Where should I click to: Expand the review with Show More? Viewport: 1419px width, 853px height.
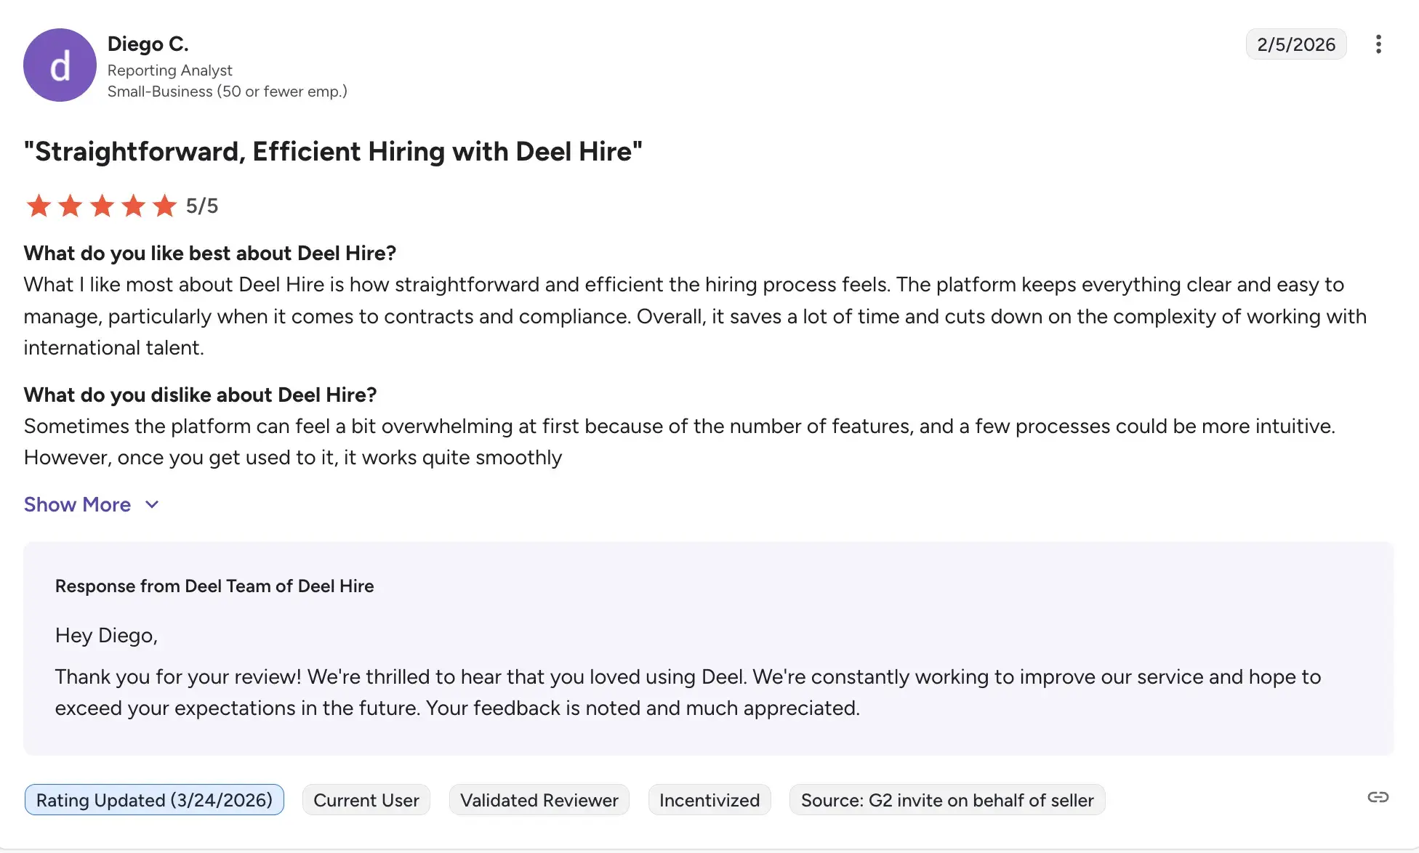(x=78, y=505)
